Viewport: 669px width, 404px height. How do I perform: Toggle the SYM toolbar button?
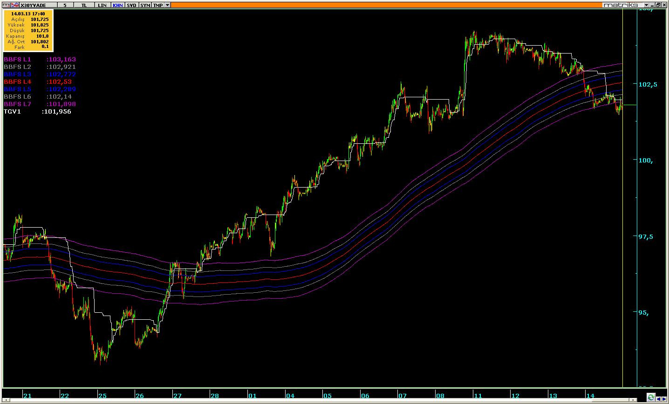click(145, 5)
